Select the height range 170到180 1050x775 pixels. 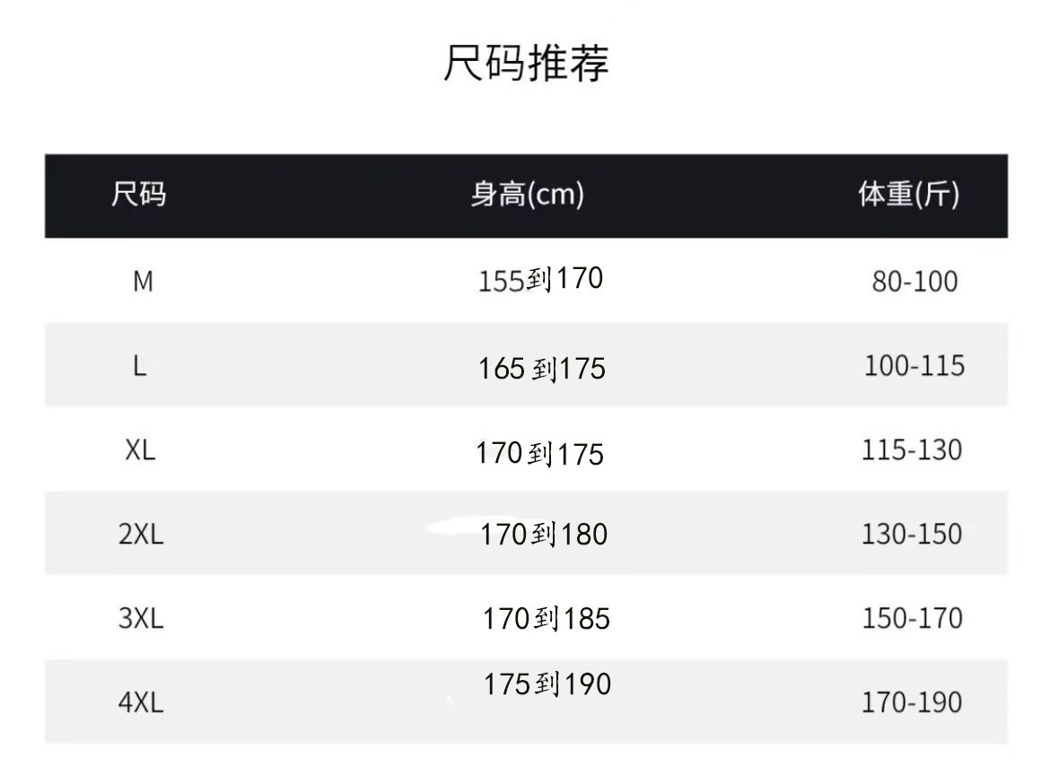[544, 536]
